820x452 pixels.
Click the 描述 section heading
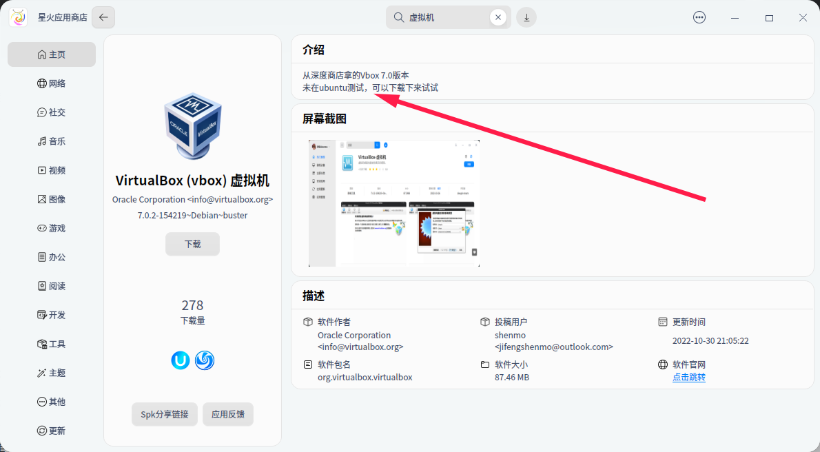314,296
